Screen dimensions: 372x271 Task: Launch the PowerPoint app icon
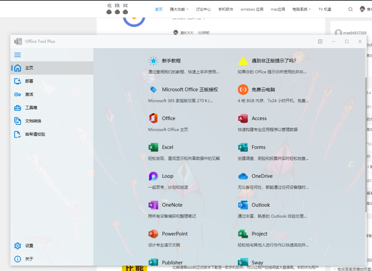153,234
